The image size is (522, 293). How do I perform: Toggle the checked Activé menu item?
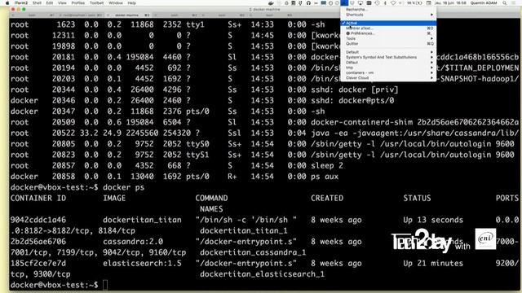(x=388, y=23)
